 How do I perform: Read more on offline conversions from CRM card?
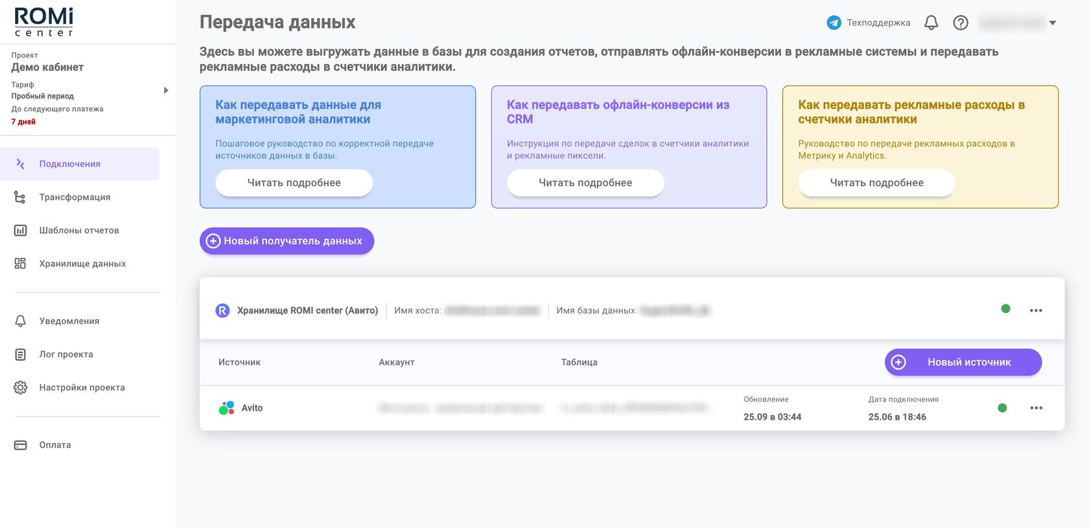(585, 183)
